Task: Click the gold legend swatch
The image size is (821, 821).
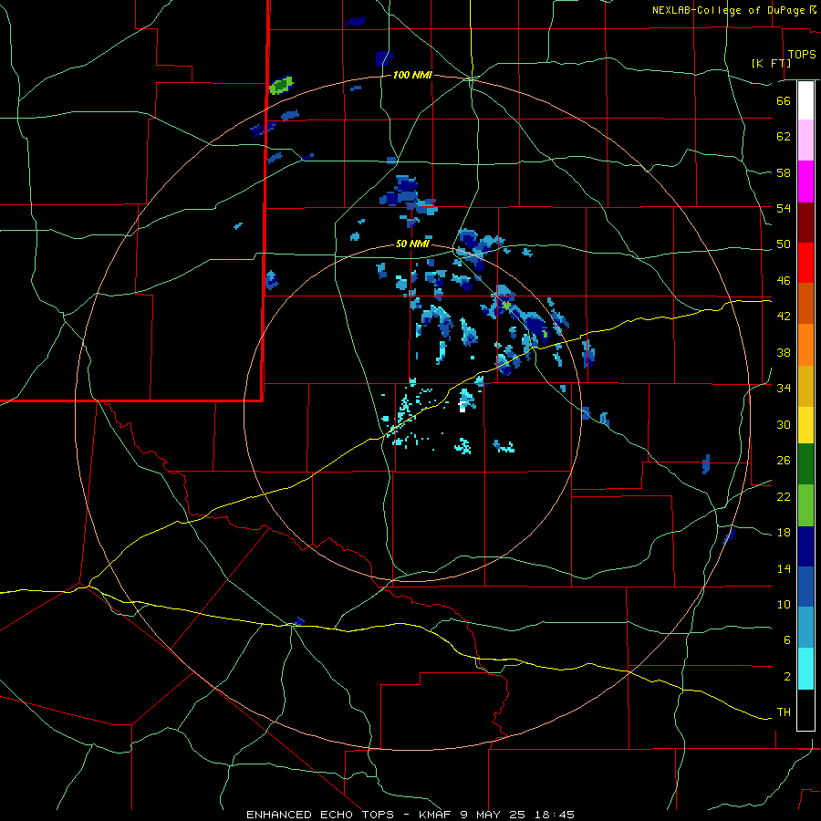Action: 805,386
